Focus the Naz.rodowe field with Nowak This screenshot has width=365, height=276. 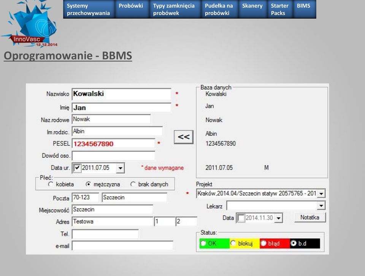pyautogui.click(x=111, y=119)
